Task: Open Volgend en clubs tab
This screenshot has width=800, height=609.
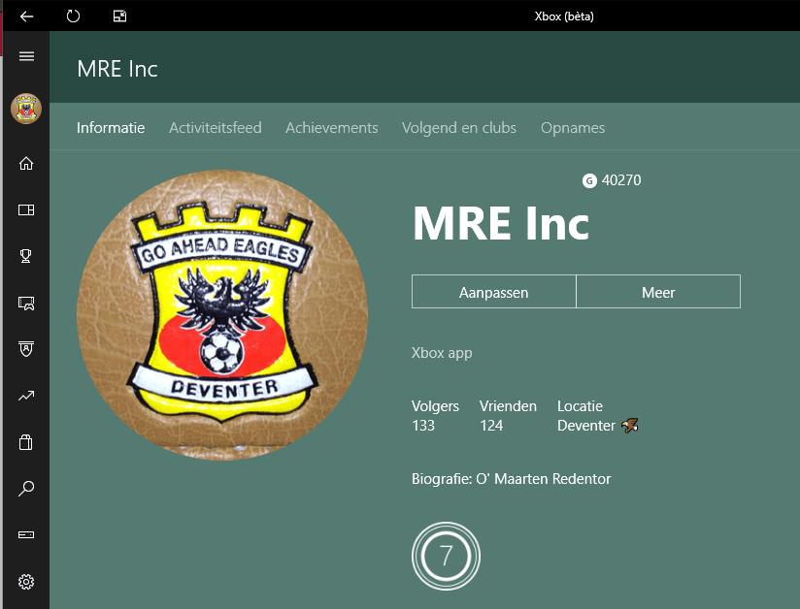Action: click(459, 127)
